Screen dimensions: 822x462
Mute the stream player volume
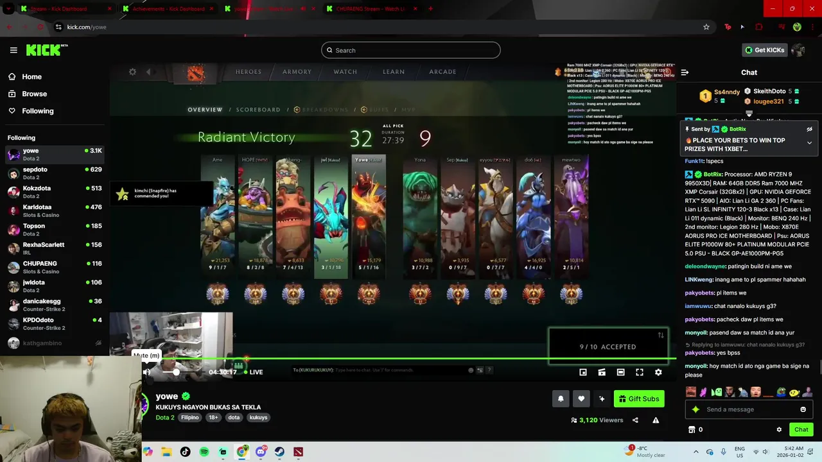tap(146, 372)
